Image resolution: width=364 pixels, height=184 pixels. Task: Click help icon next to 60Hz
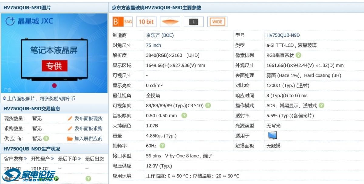pos(162,146)
